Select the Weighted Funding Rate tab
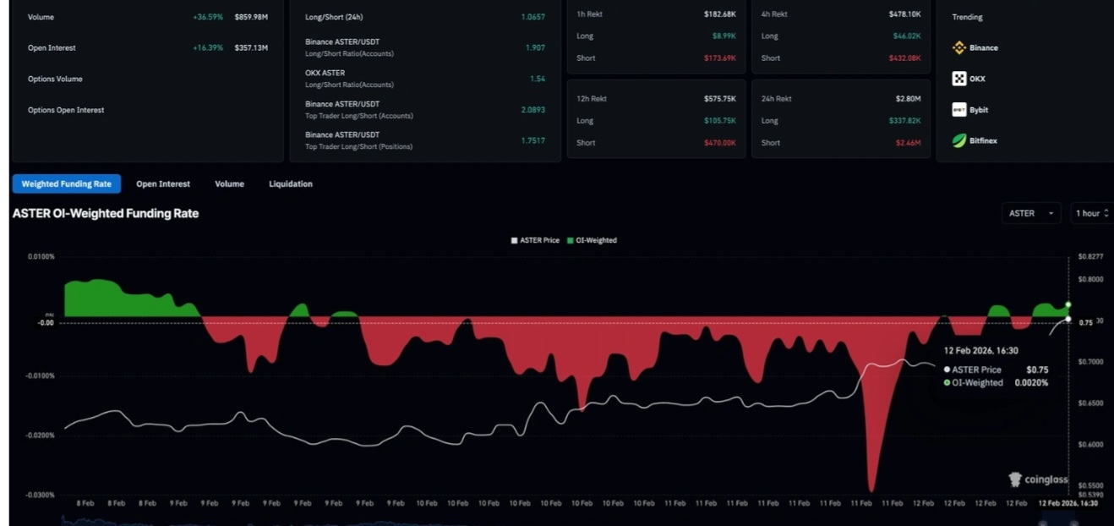 pyautogui.click(x=66, y=184)
